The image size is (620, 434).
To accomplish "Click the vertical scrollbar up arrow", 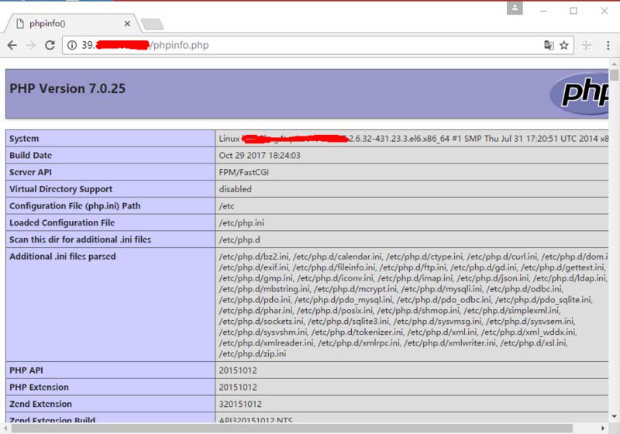I will pyautogui.click(x=615, y=64).
